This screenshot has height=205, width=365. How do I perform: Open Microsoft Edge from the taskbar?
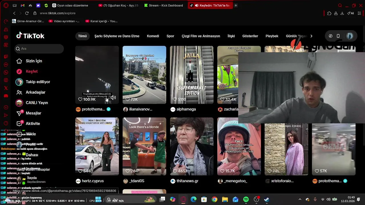tap(194, 200)
